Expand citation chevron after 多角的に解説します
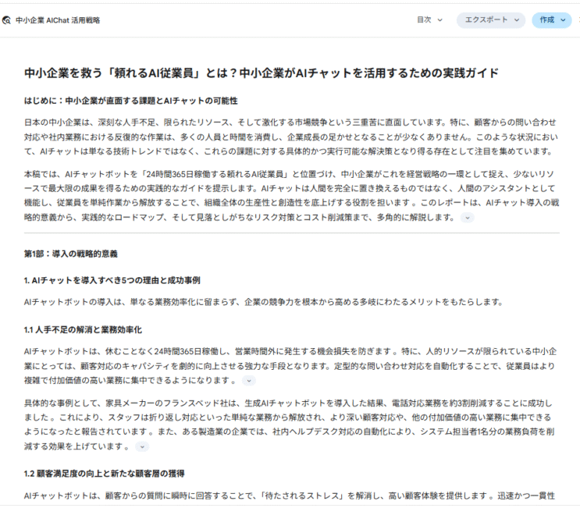The height and width of the screenshot is (508, 580). pyautogui.click(x=467, y=218)
